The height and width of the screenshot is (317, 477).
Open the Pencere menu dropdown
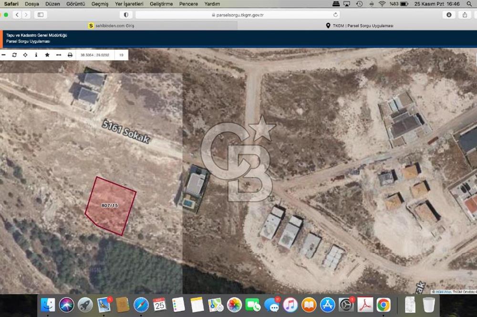click(x=188, y=4)
